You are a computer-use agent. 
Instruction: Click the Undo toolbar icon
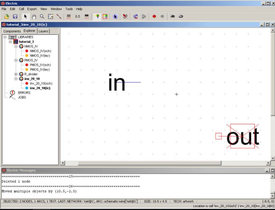click(136, 16)
